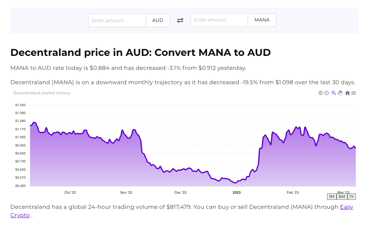Screen dimensions: 366x230
Task: Click the Feb '23 axis label
Action: (x=293, y=193)
